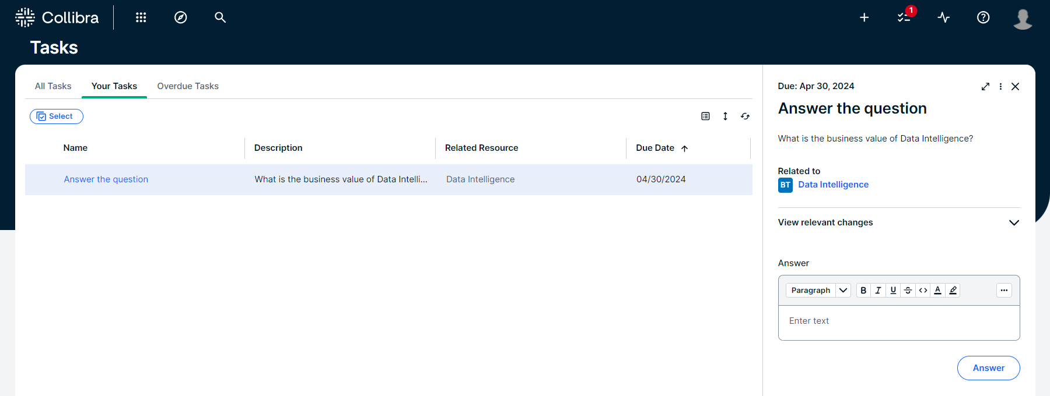
Task: Open more editor toolbar options
Action: (1004, 290)
